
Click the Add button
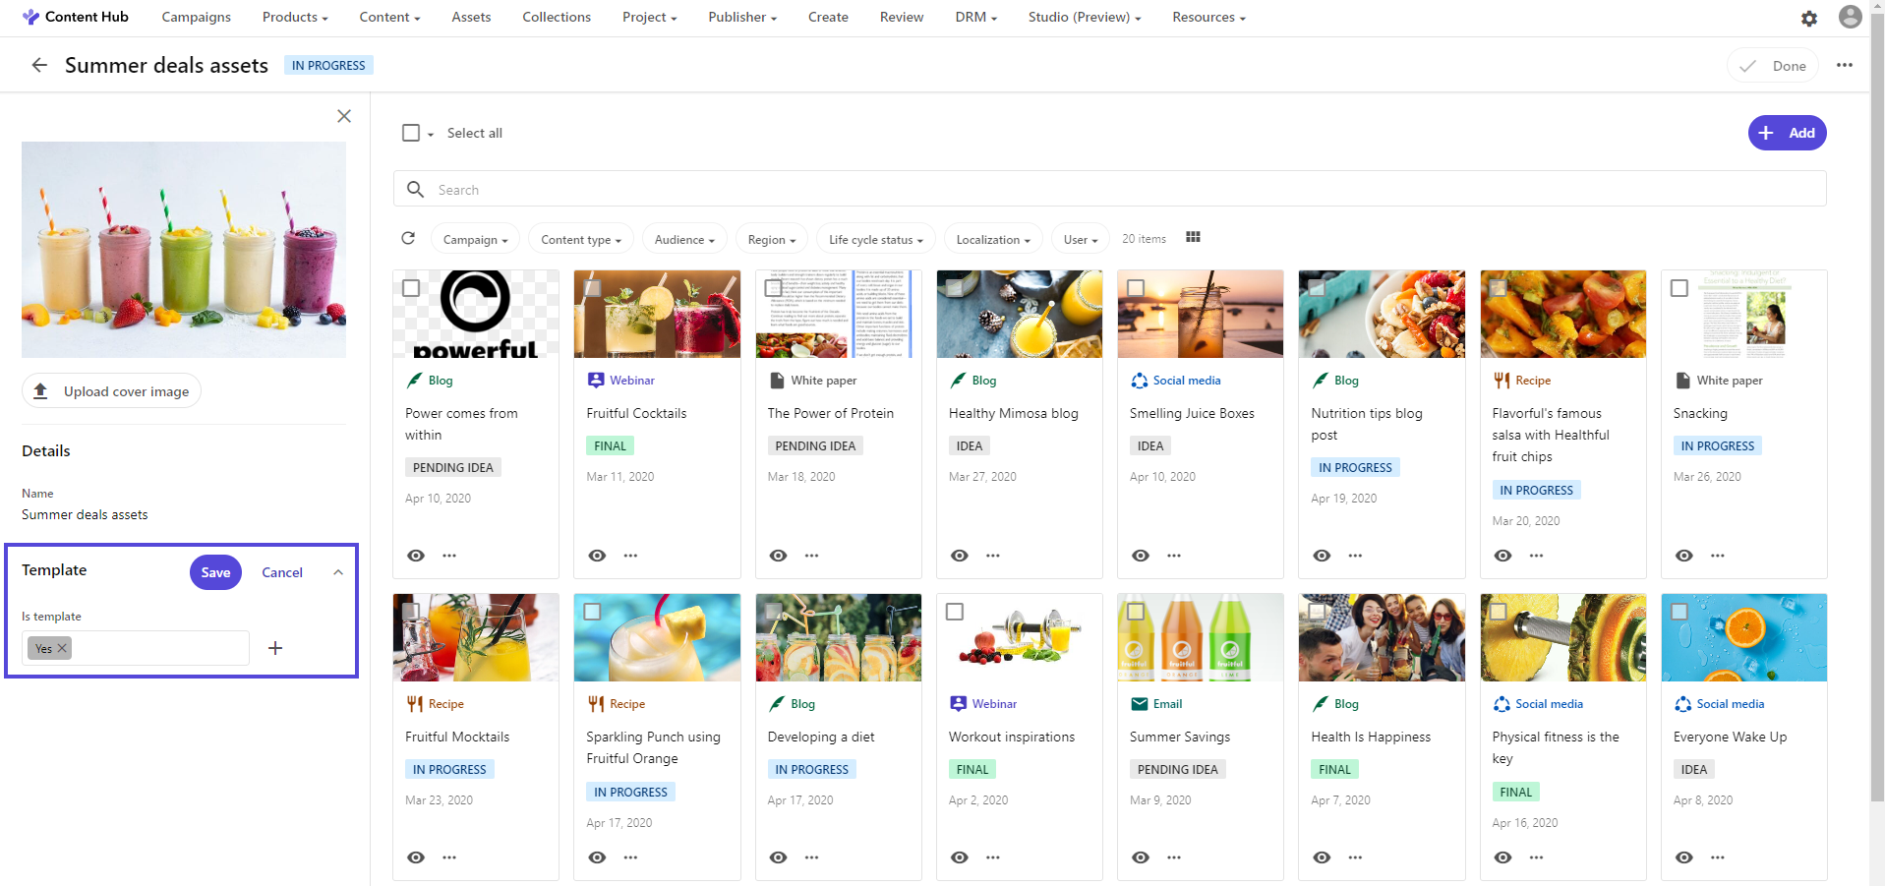(x=1787, y=133)
